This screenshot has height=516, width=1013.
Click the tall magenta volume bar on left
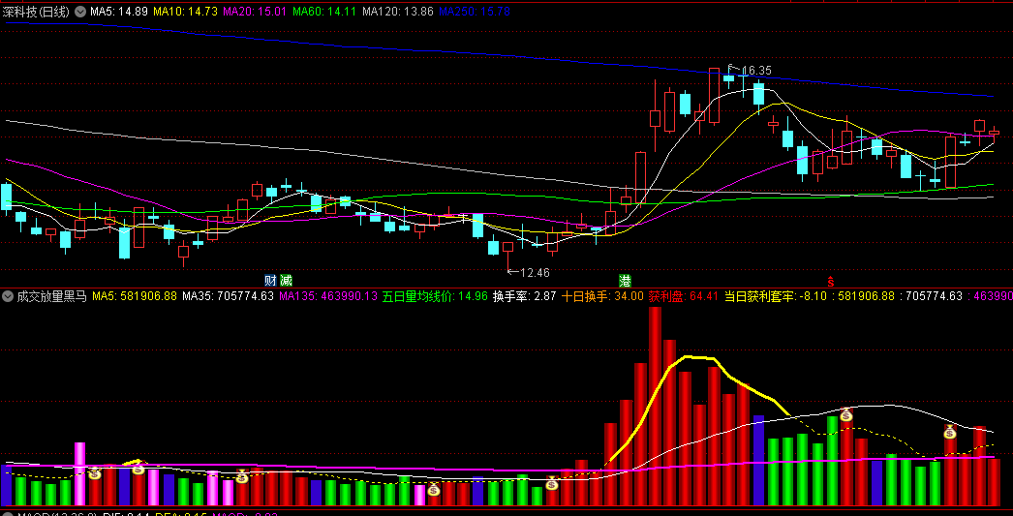[80, 474]
